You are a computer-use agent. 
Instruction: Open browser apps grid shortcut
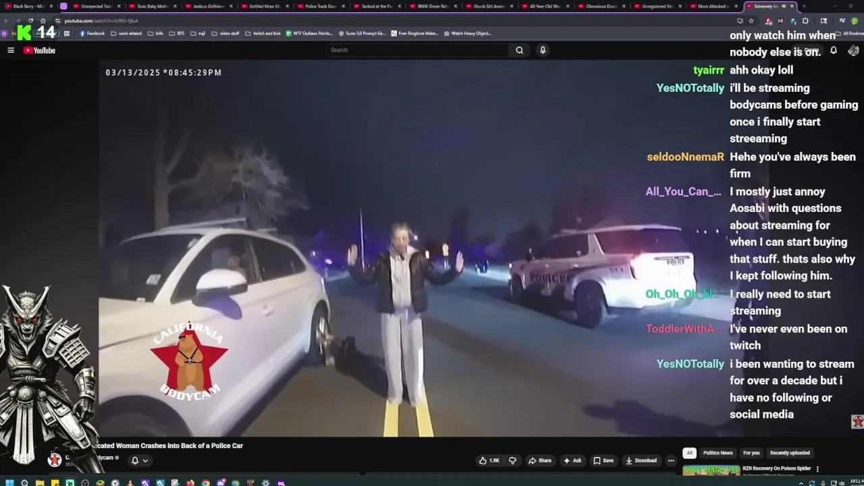[x=66, y=33]
